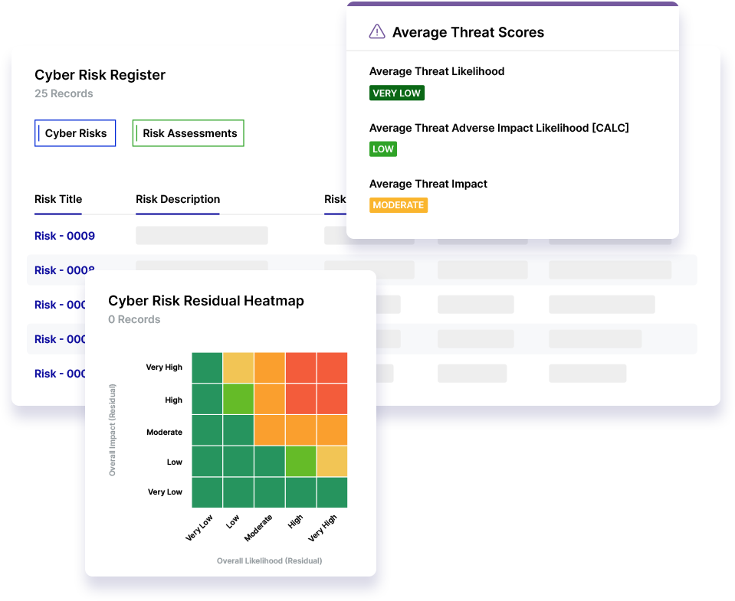Click the LOW adverse impact likelihood badge

coord(382,149)
